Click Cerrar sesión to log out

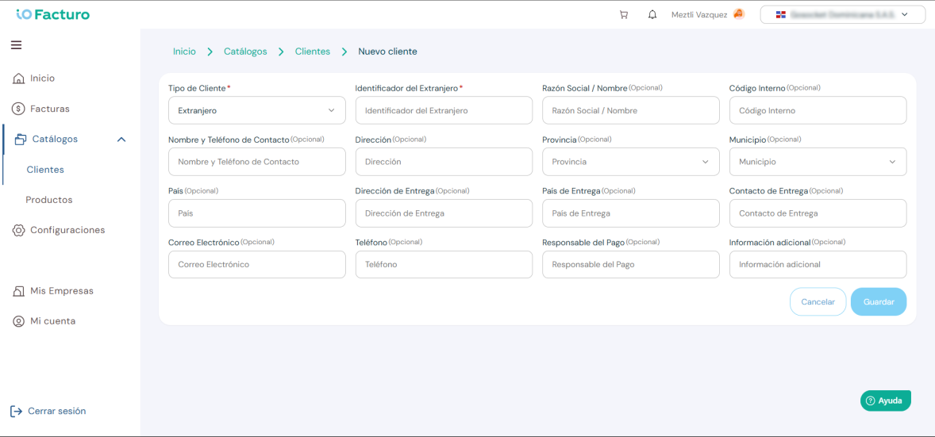click(48, 411)
